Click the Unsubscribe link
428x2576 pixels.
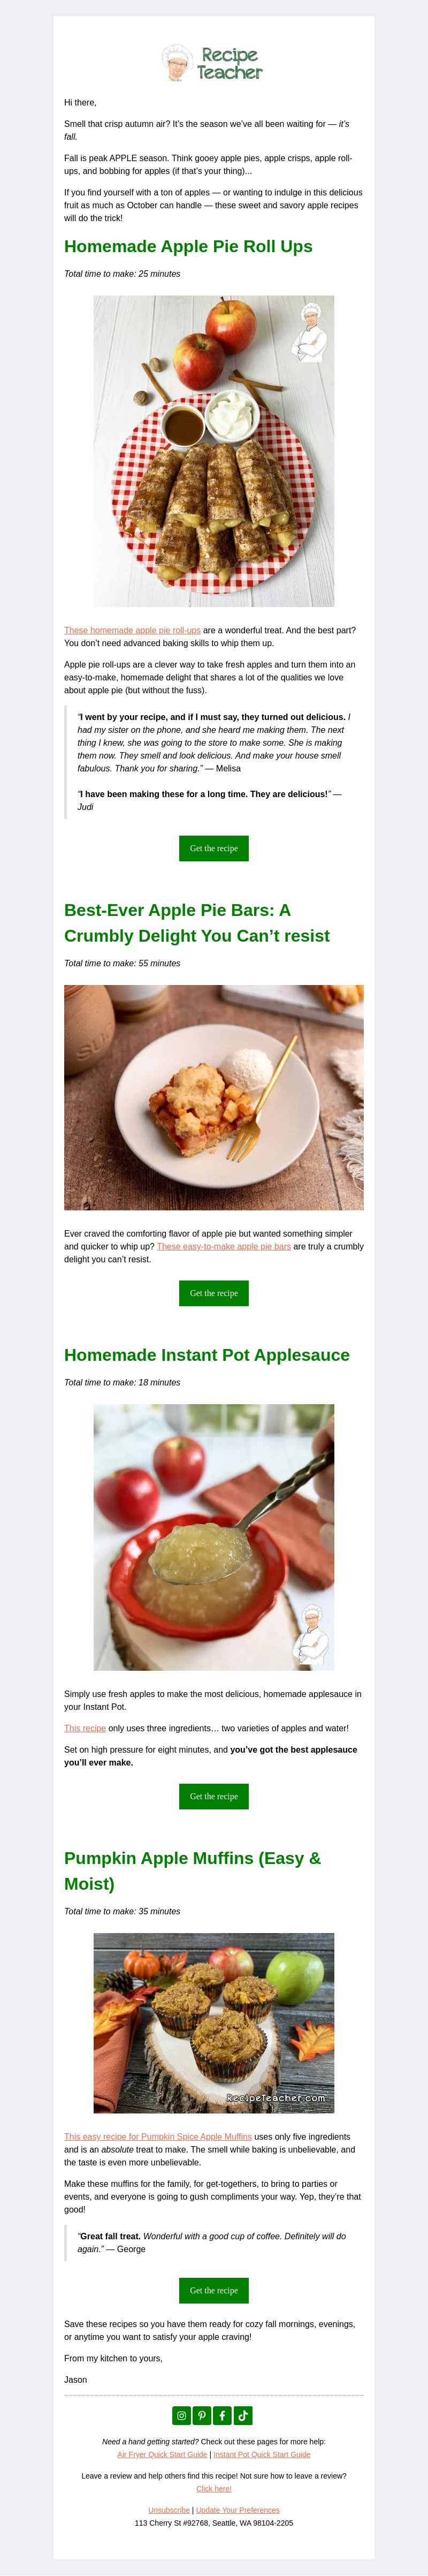[x=169, y=2510]
